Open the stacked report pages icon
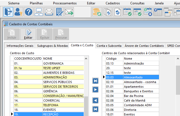 pyautogui.click(x=107, y=12)
